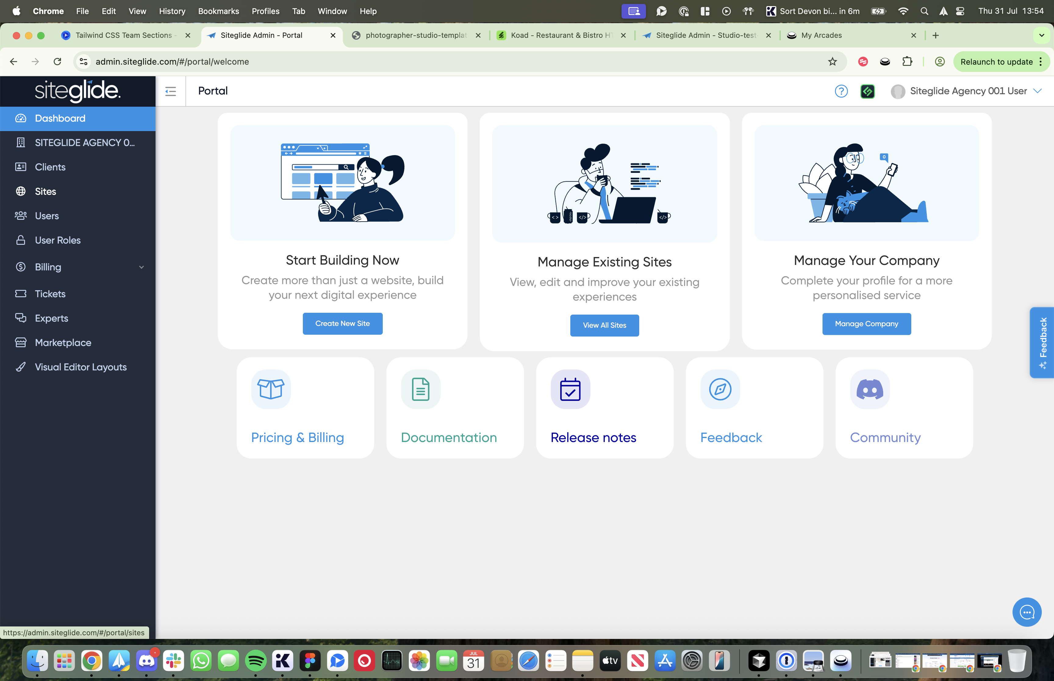Collapse the sidebar using the hamburger icon
The height and width of the screenshot is (681, 1054).
coord(170,91)
